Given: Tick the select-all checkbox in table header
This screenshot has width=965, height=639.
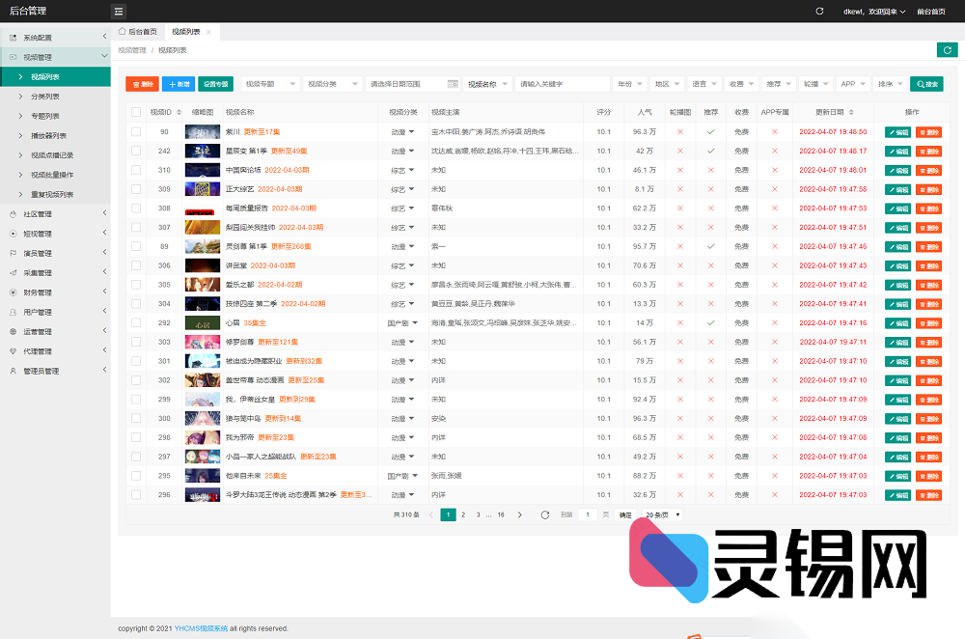Looking at the screenshot, I should [x=136, y=112].
